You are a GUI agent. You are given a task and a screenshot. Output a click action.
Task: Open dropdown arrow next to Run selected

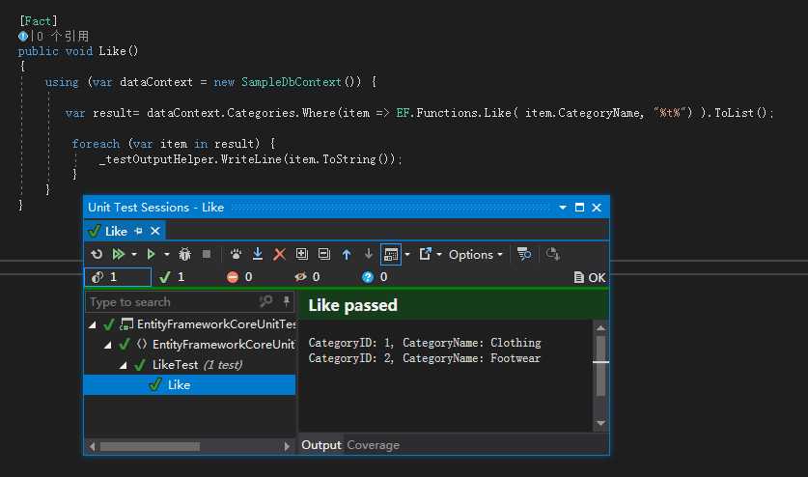166,254
